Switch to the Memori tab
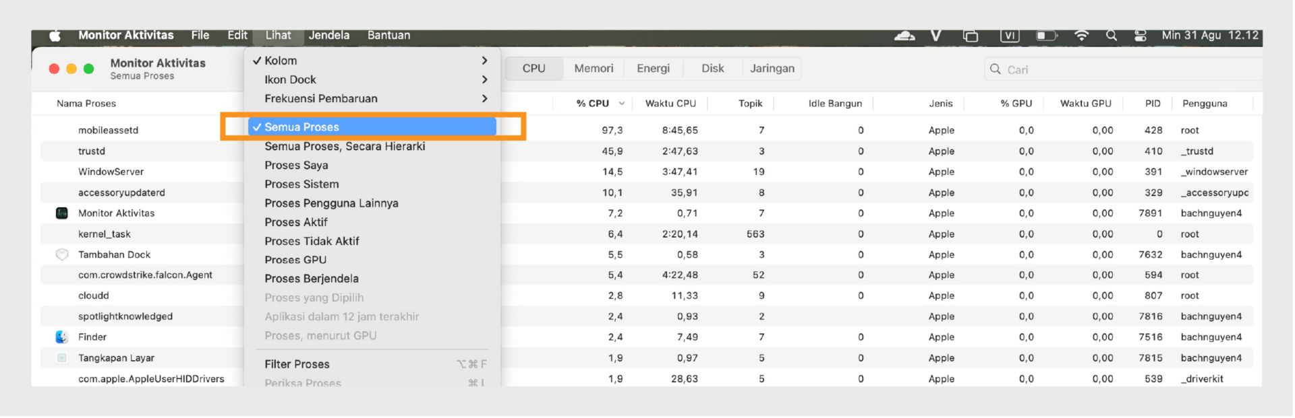The width and height of the screenshot is (1295, 418). [x=594, y=69]
